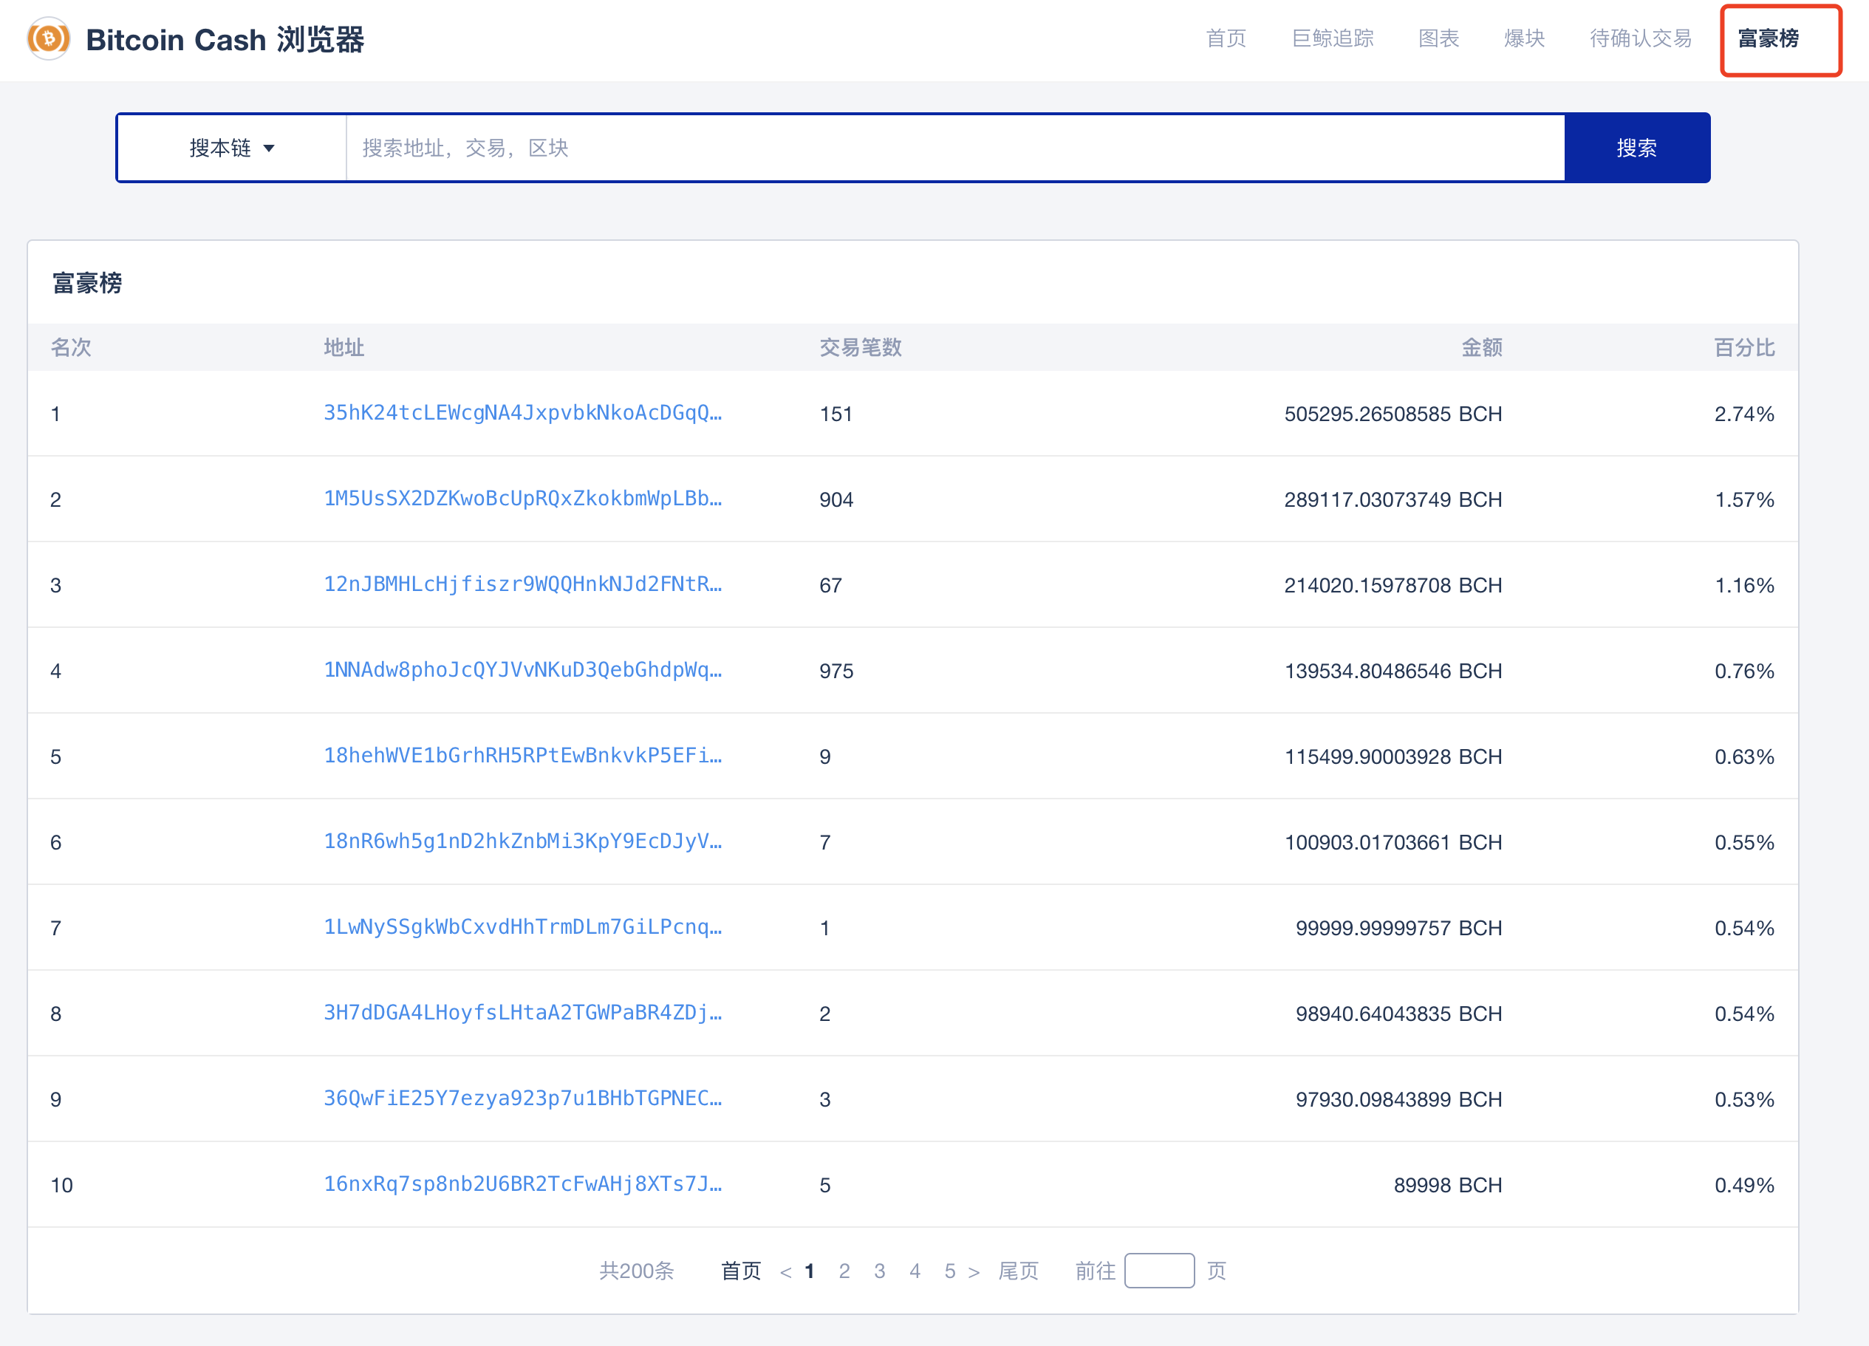Click amount 98940.64043835 BCH

tap(1398, 1014)
